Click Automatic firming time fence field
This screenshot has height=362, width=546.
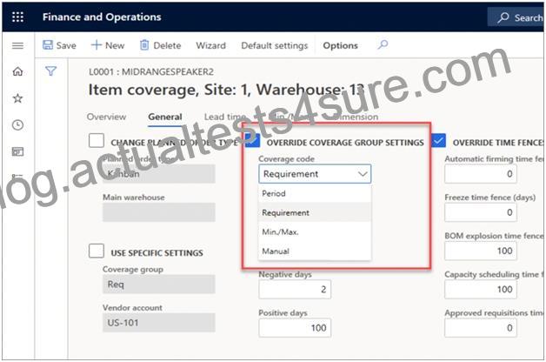481,173
